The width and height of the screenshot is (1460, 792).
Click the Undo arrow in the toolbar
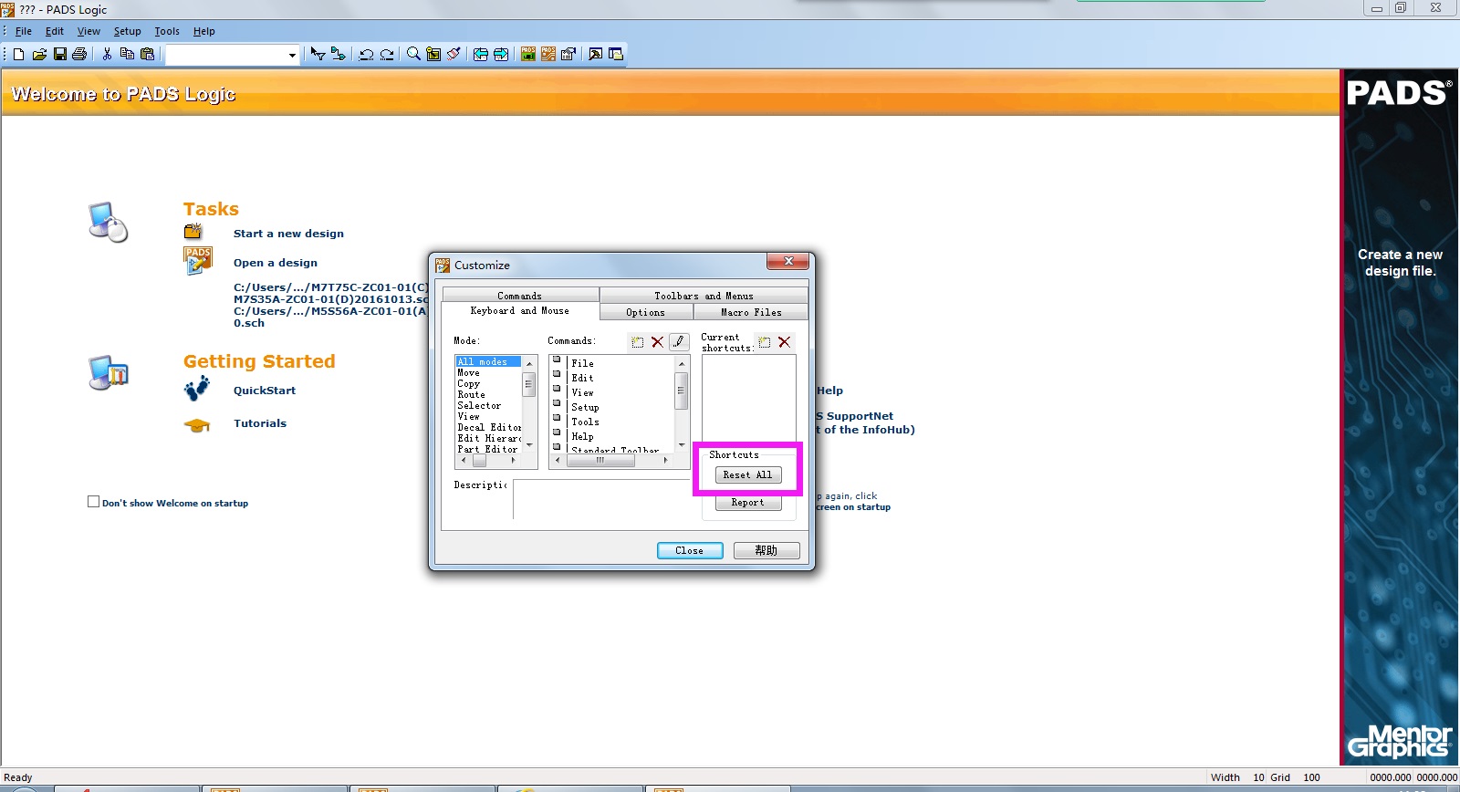click(x=366, y=55)
